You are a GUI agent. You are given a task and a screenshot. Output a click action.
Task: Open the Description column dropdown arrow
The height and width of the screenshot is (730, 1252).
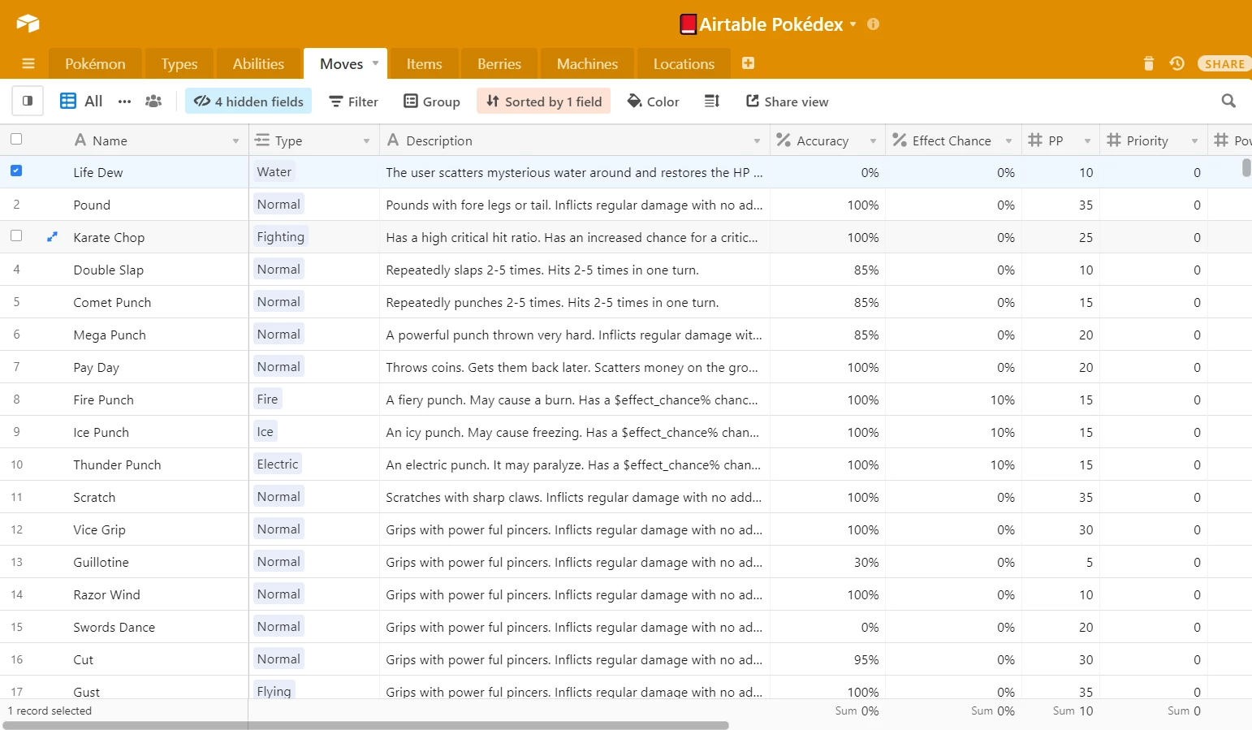pyautogui.click(x=758, y=141)
